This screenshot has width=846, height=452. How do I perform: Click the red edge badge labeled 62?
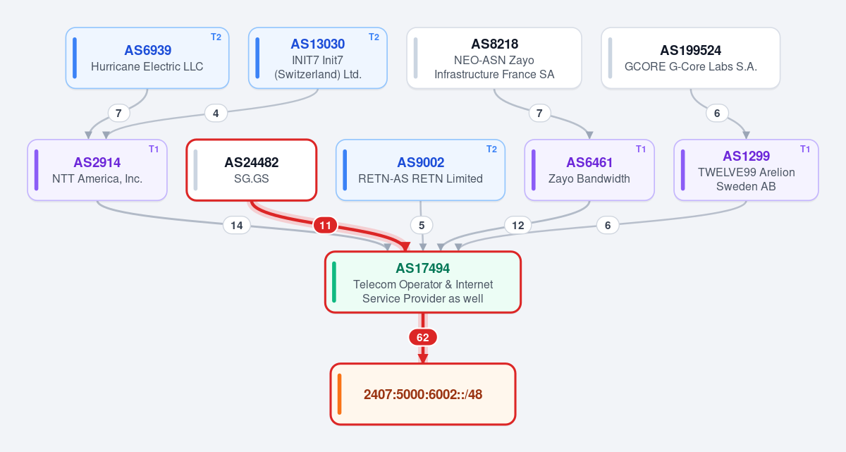(423, 338)
